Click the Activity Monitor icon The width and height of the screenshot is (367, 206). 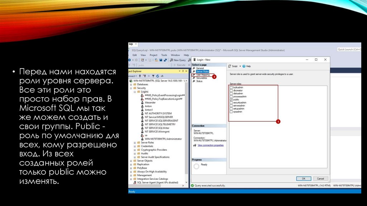[162, 76]
